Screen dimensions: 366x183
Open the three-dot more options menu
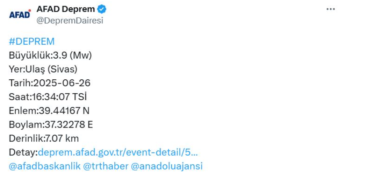(x=330, y=9)
